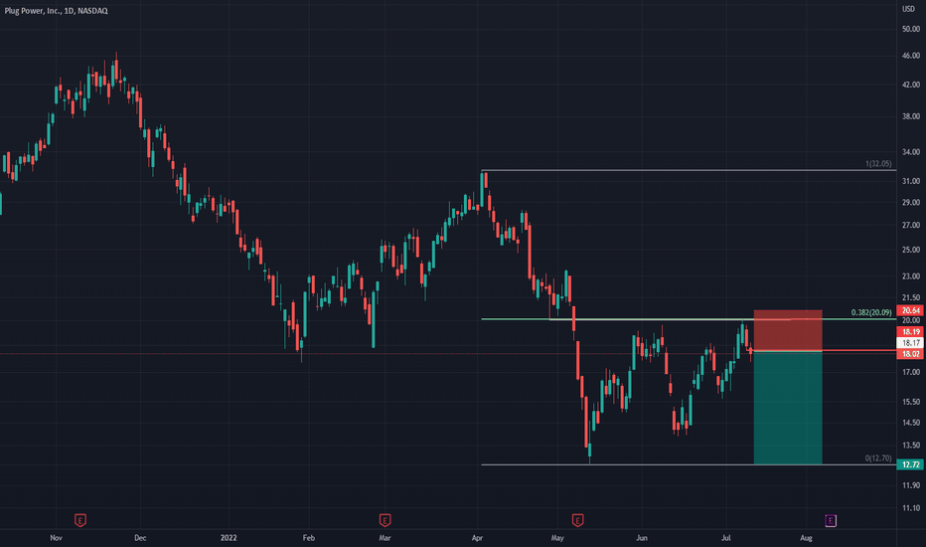The height and width of the screenshot is (547, 926).
Task: Click the Jul label on time axis
Action: coord(726,537)
